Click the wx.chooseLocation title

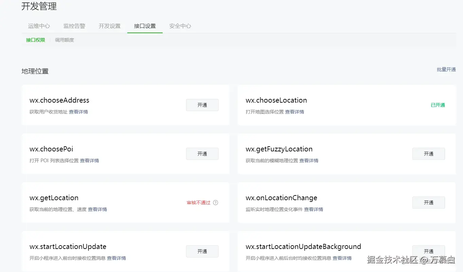(x=276, y=100)
